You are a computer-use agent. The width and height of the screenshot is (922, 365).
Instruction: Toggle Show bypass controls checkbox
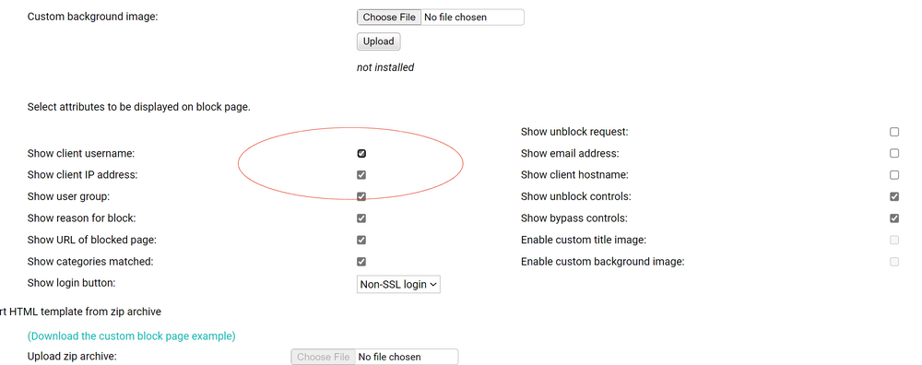[x=894, y=218]
